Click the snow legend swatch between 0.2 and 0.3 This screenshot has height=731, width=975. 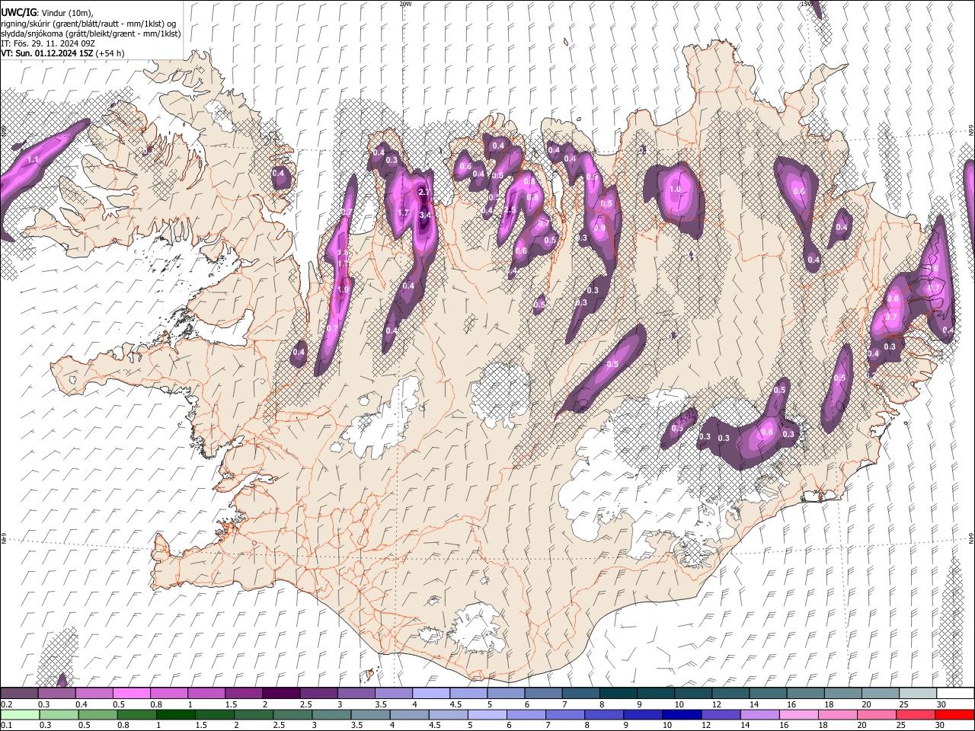tap(20, 694)
